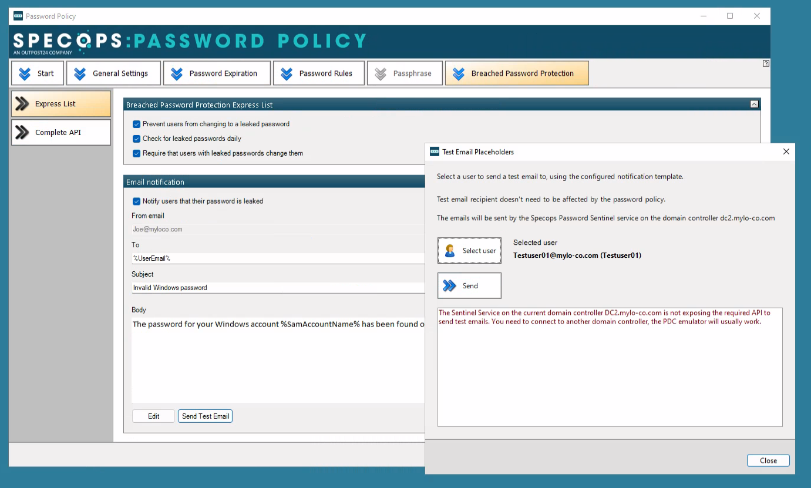Toggle Check for leaked passwords daily
Screen dimensions: 811x488
click(x=136, y=139)
